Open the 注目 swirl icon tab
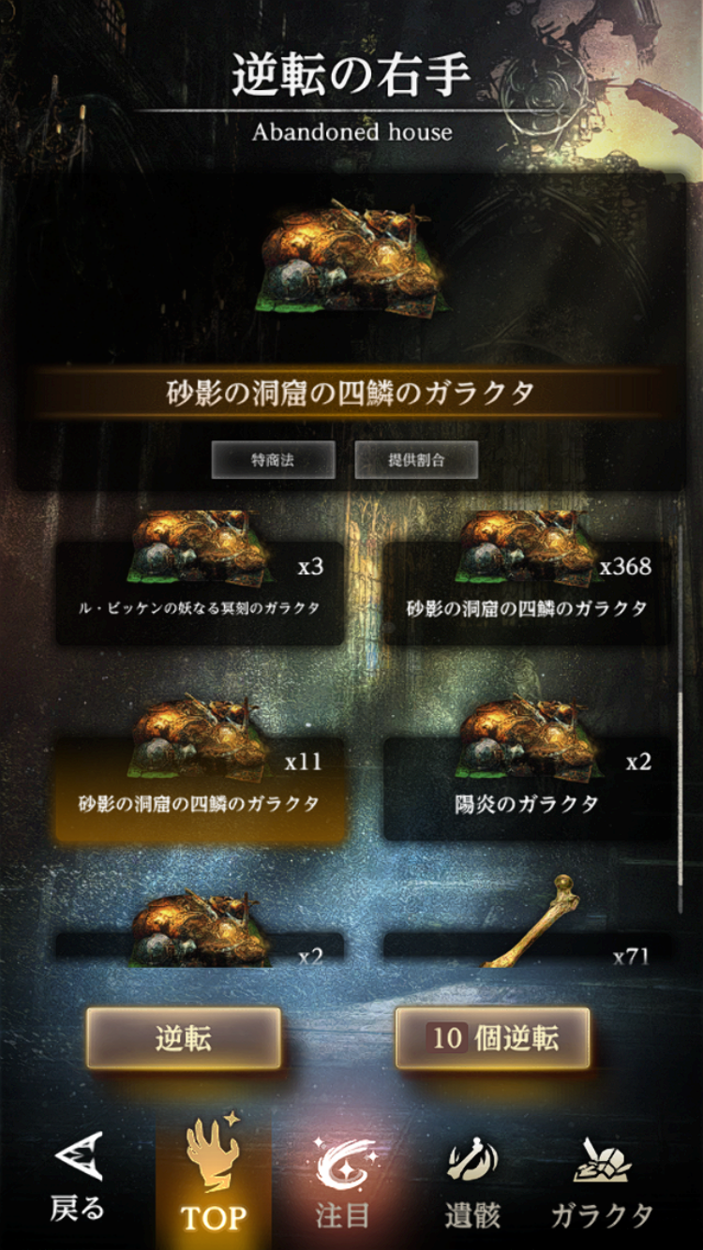Image resolution: width=703 pixels, height=1250 pixels. 343,1162
